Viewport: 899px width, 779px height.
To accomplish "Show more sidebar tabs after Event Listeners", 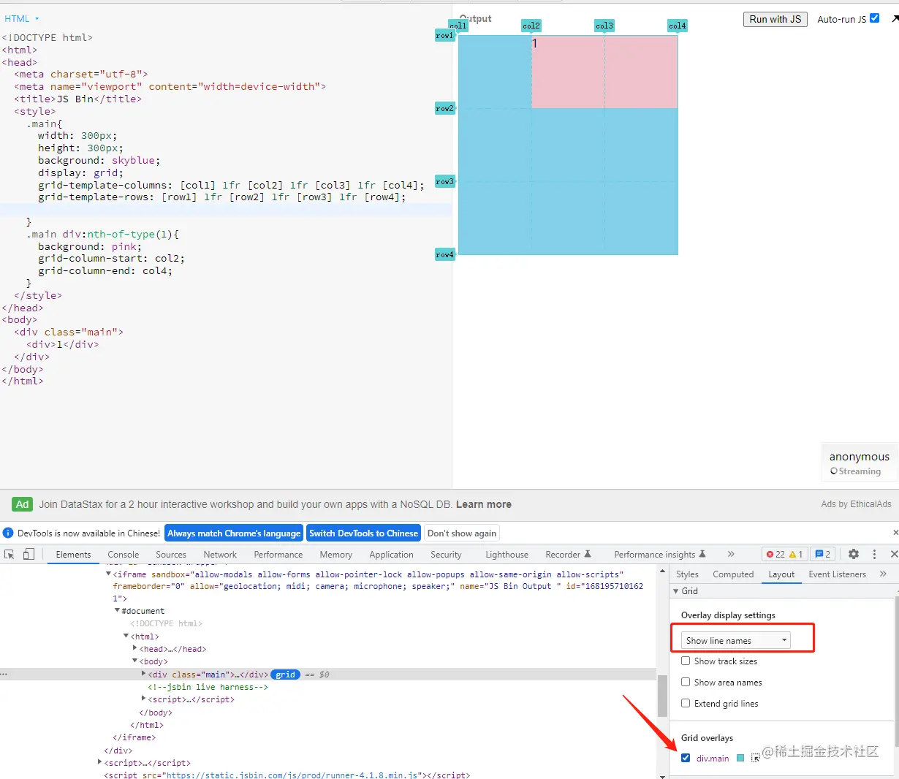I will (x=883, y=574).
